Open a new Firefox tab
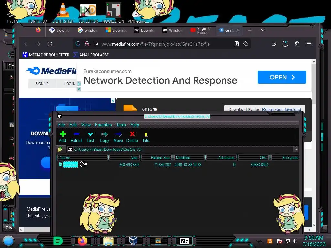 pyautogui.click(x=250, y=30)
